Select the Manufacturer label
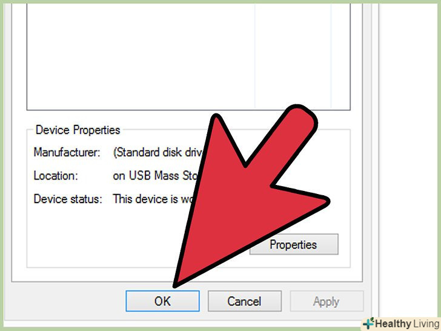The height and width of the screenshot is (331, 441). (x=67, y=152)
